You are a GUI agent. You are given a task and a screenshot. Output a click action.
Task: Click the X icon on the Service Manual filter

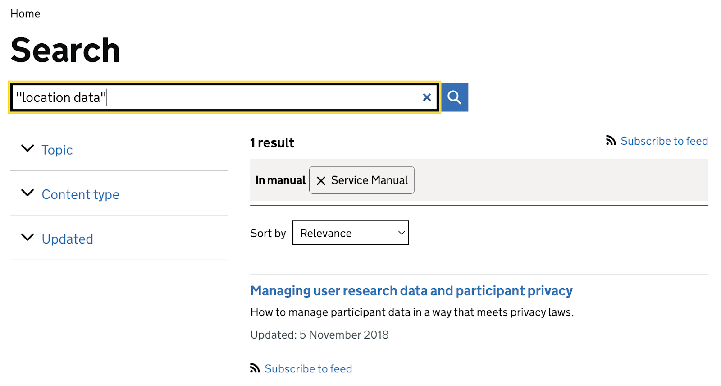point(321,181)
